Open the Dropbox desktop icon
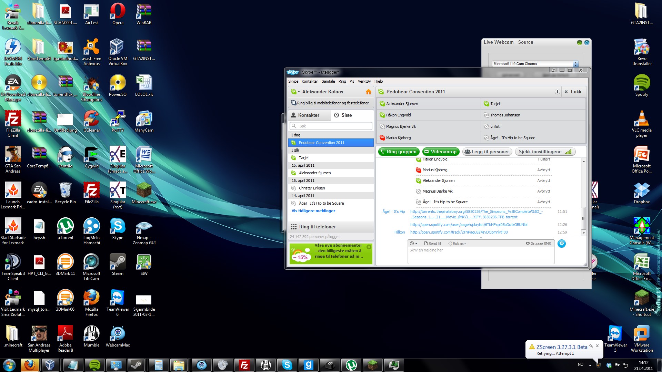The image size is (662, 372). click(x=642, y=193)
